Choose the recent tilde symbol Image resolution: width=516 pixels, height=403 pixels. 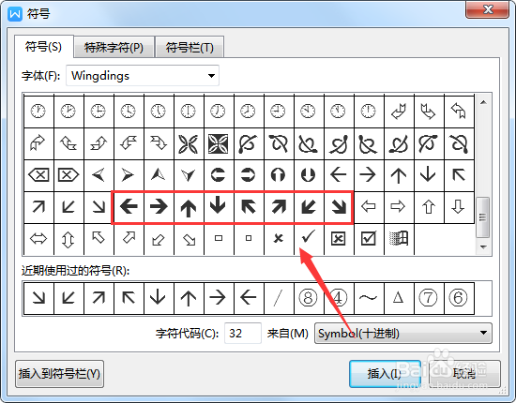(369, 298)
